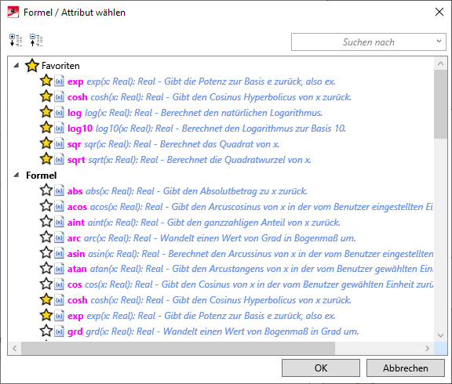
Task: Click the empty star beside cos
Action: pos(46,284)
